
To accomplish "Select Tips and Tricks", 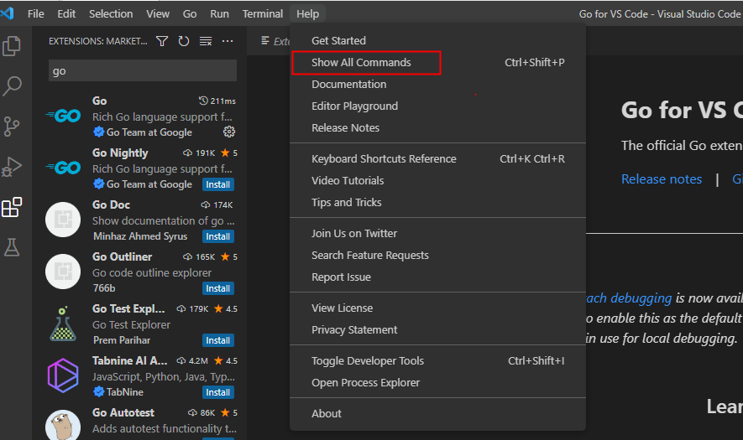I will click(438, 203).
